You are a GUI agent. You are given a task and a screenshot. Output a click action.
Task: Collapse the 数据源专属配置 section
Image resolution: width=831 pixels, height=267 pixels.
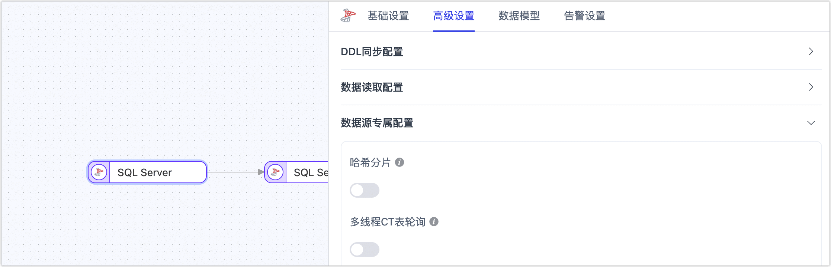811,123
